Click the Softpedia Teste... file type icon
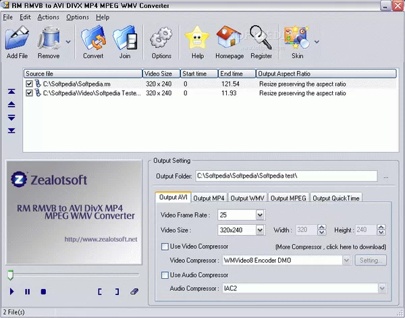 click(38, 92)
